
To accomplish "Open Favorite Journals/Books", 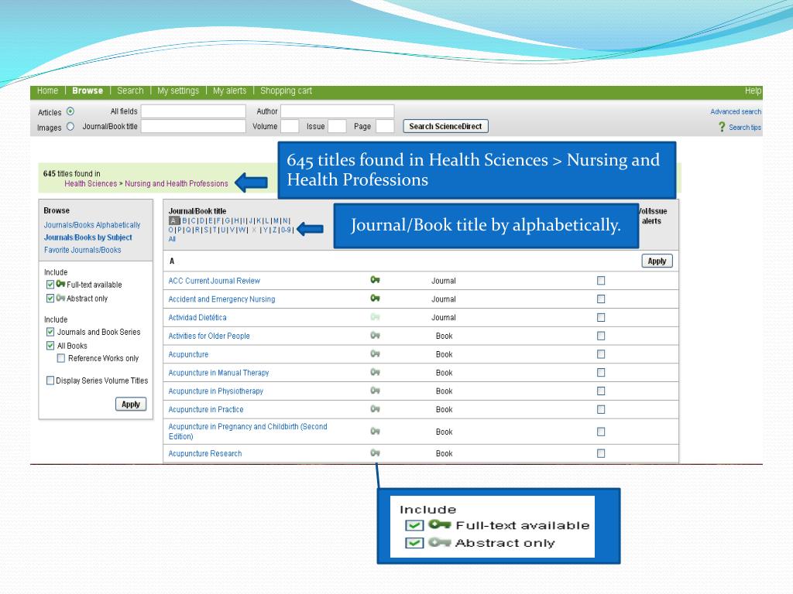I will pos(82,250).
